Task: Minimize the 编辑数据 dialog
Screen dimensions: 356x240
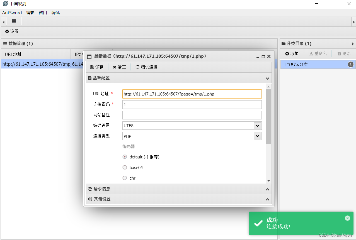Action: (x=258, y=57)
